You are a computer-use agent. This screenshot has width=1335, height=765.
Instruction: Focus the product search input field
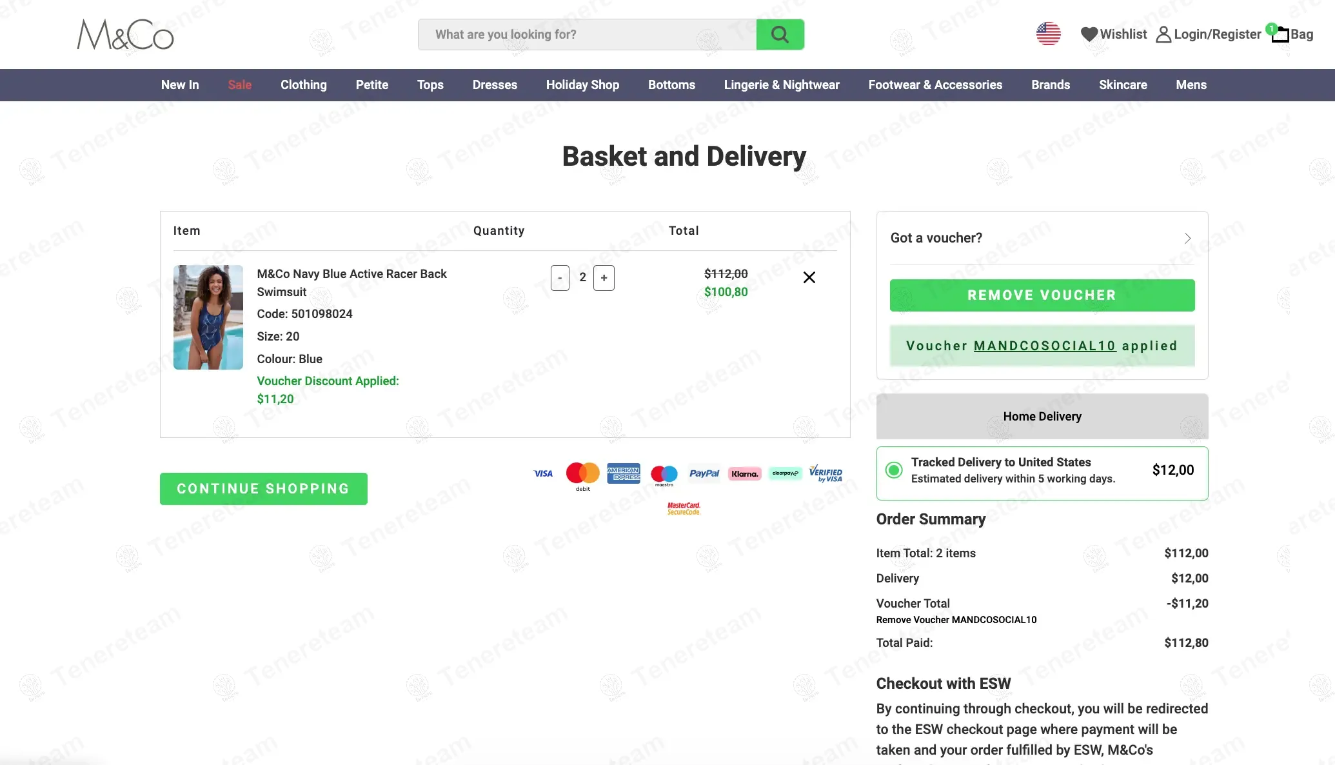tap(587, 34)
